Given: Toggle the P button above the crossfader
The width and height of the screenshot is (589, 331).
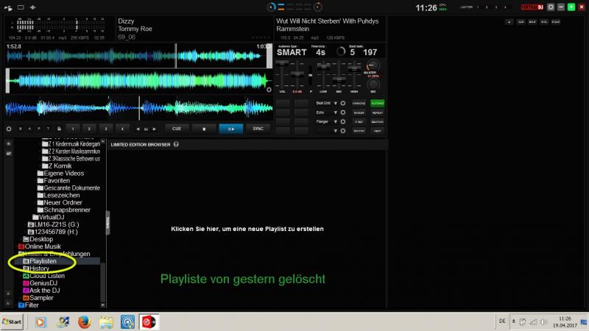Looking at the screenshot, I should (311, 91).
